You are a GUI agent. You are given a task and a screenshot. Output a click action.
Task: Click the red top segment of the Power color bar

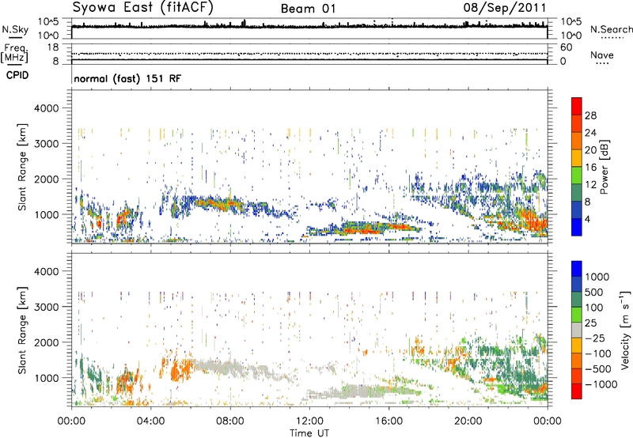click(x=577, y=106)
